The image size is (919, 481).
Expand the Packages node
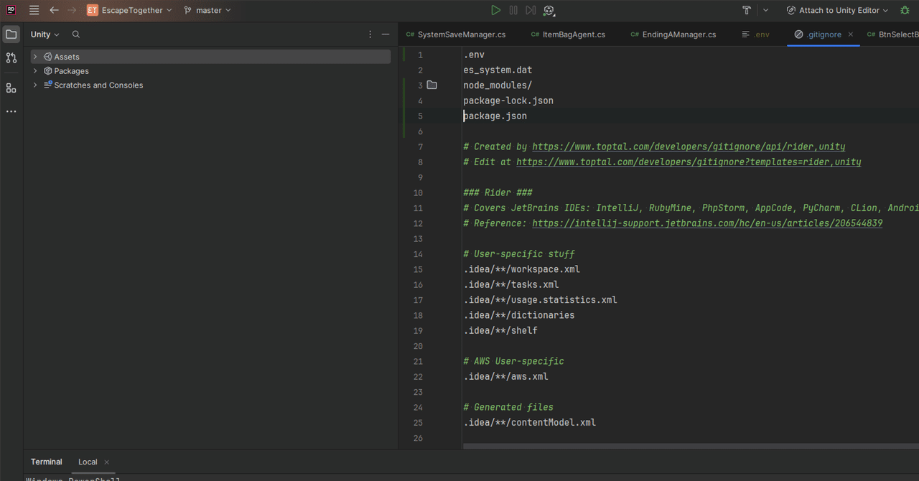click(x=34, y=70)
